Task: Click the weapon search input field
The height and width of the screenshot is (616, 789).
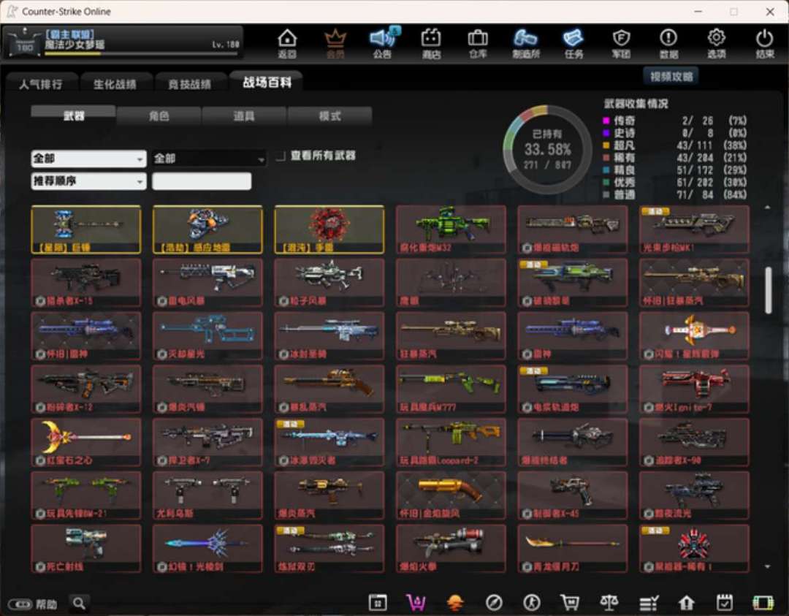Action: pyautogui.click(x=202, y=181)
